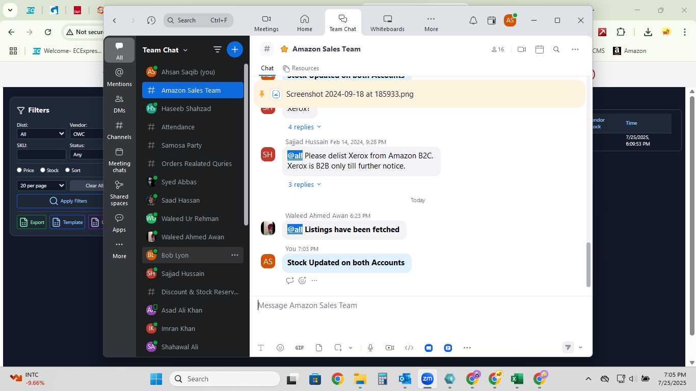This screenshot has height=391, width=696.
Task: Click Apply Filters in browser page
Action: point(60,201)
